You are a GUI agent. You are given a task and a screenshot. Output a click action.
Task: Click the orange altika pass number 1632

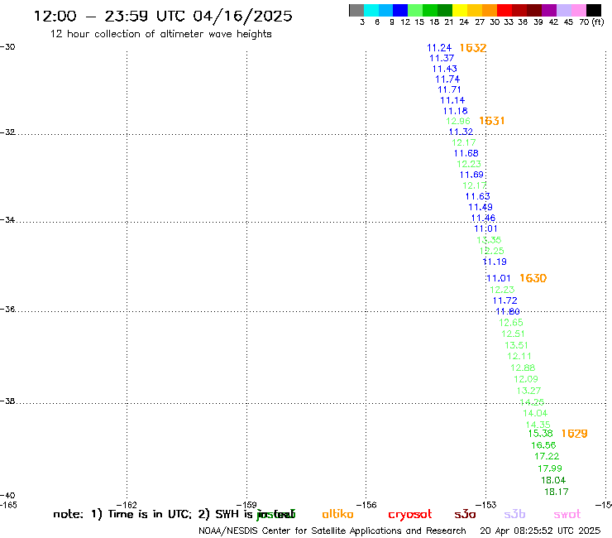(473, 48)
